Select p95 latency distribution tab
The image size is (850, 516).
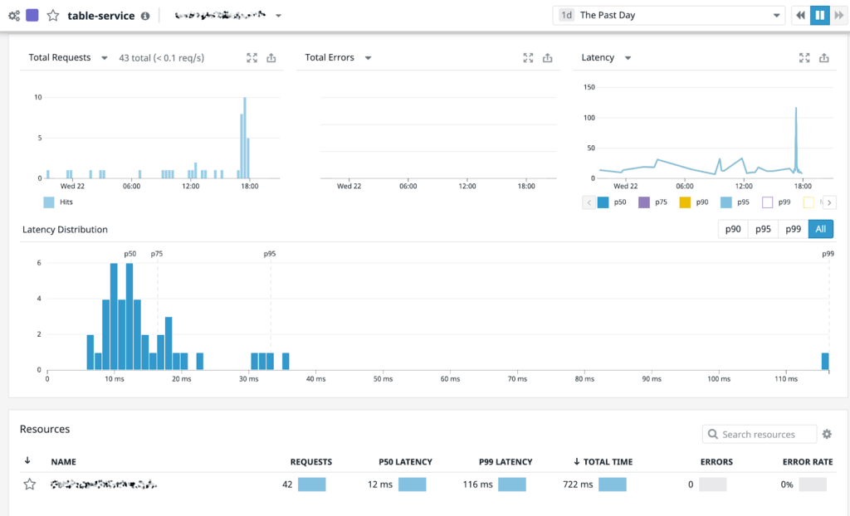763,230
